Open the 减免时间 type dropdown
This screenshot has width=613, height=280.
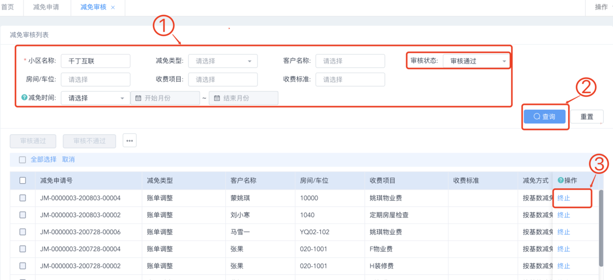96,98
